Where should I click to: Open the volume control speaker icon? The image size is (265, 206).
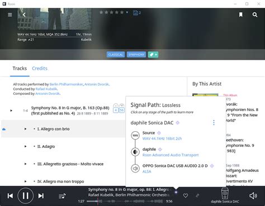tap(253, 196)
